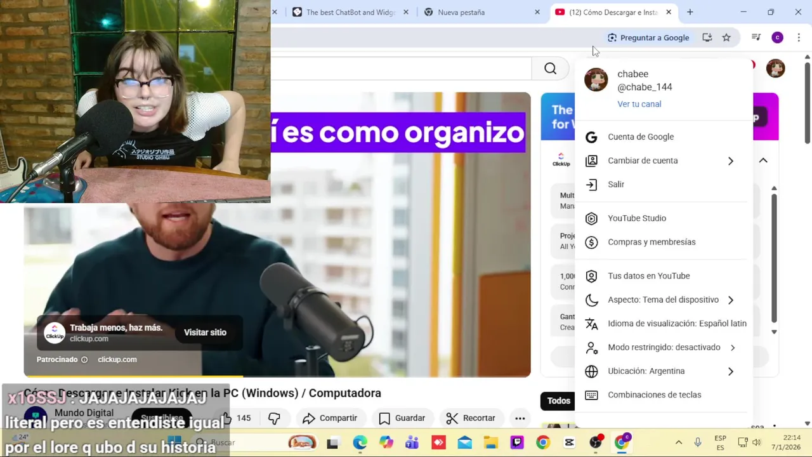
Task: Click the Guardar button
Action: [x=402, y=418]
